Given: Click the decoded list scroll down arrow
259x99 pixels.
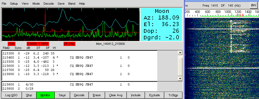Looking at the screenshot, I should tap(180, 79).
